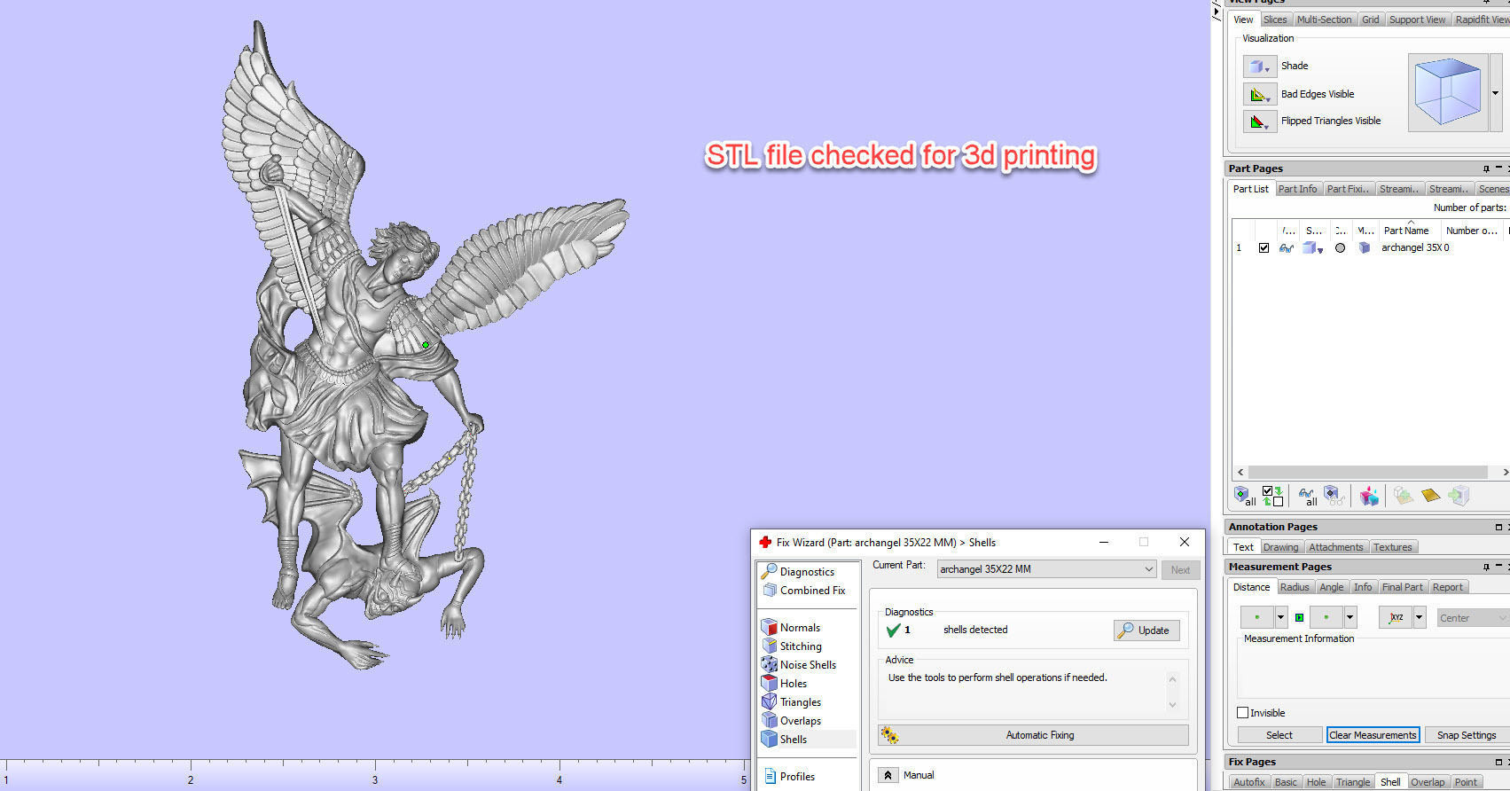Click the invert selection checkbox-arrows icon

[1272, 496]
